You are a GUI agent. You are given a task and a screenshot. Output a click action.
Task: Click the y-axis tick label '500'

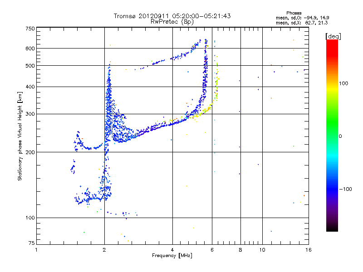30,66
